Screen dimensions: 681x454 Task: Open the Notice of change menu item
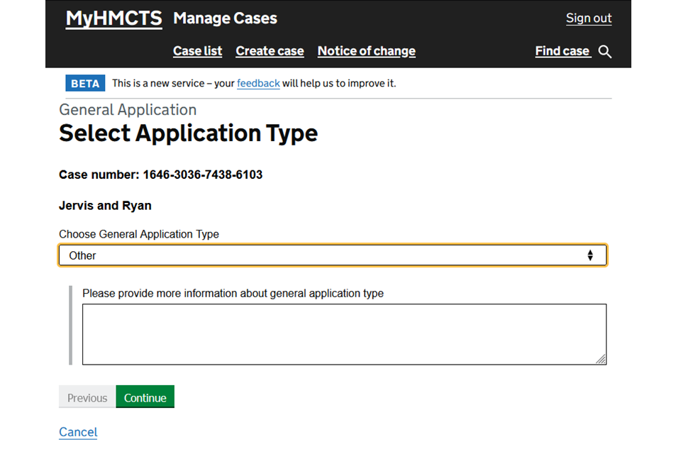(x=366, y=51)
